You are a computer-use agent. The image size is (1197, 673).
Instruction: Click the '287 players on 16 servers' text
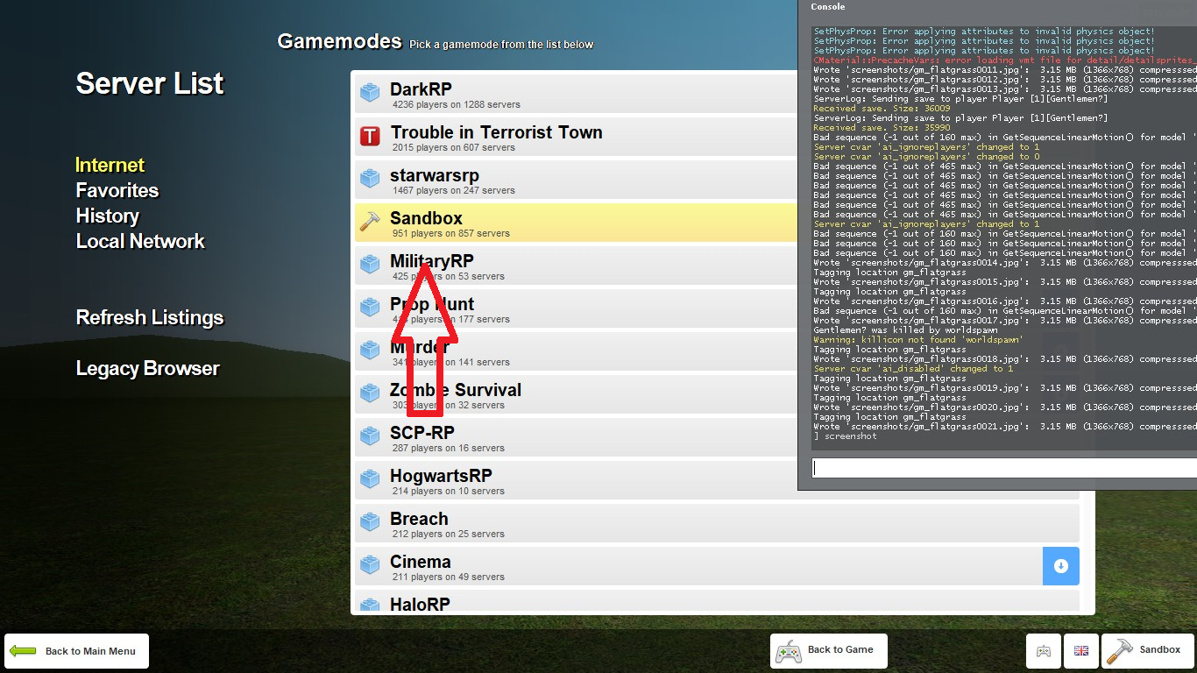coord(449,449)
